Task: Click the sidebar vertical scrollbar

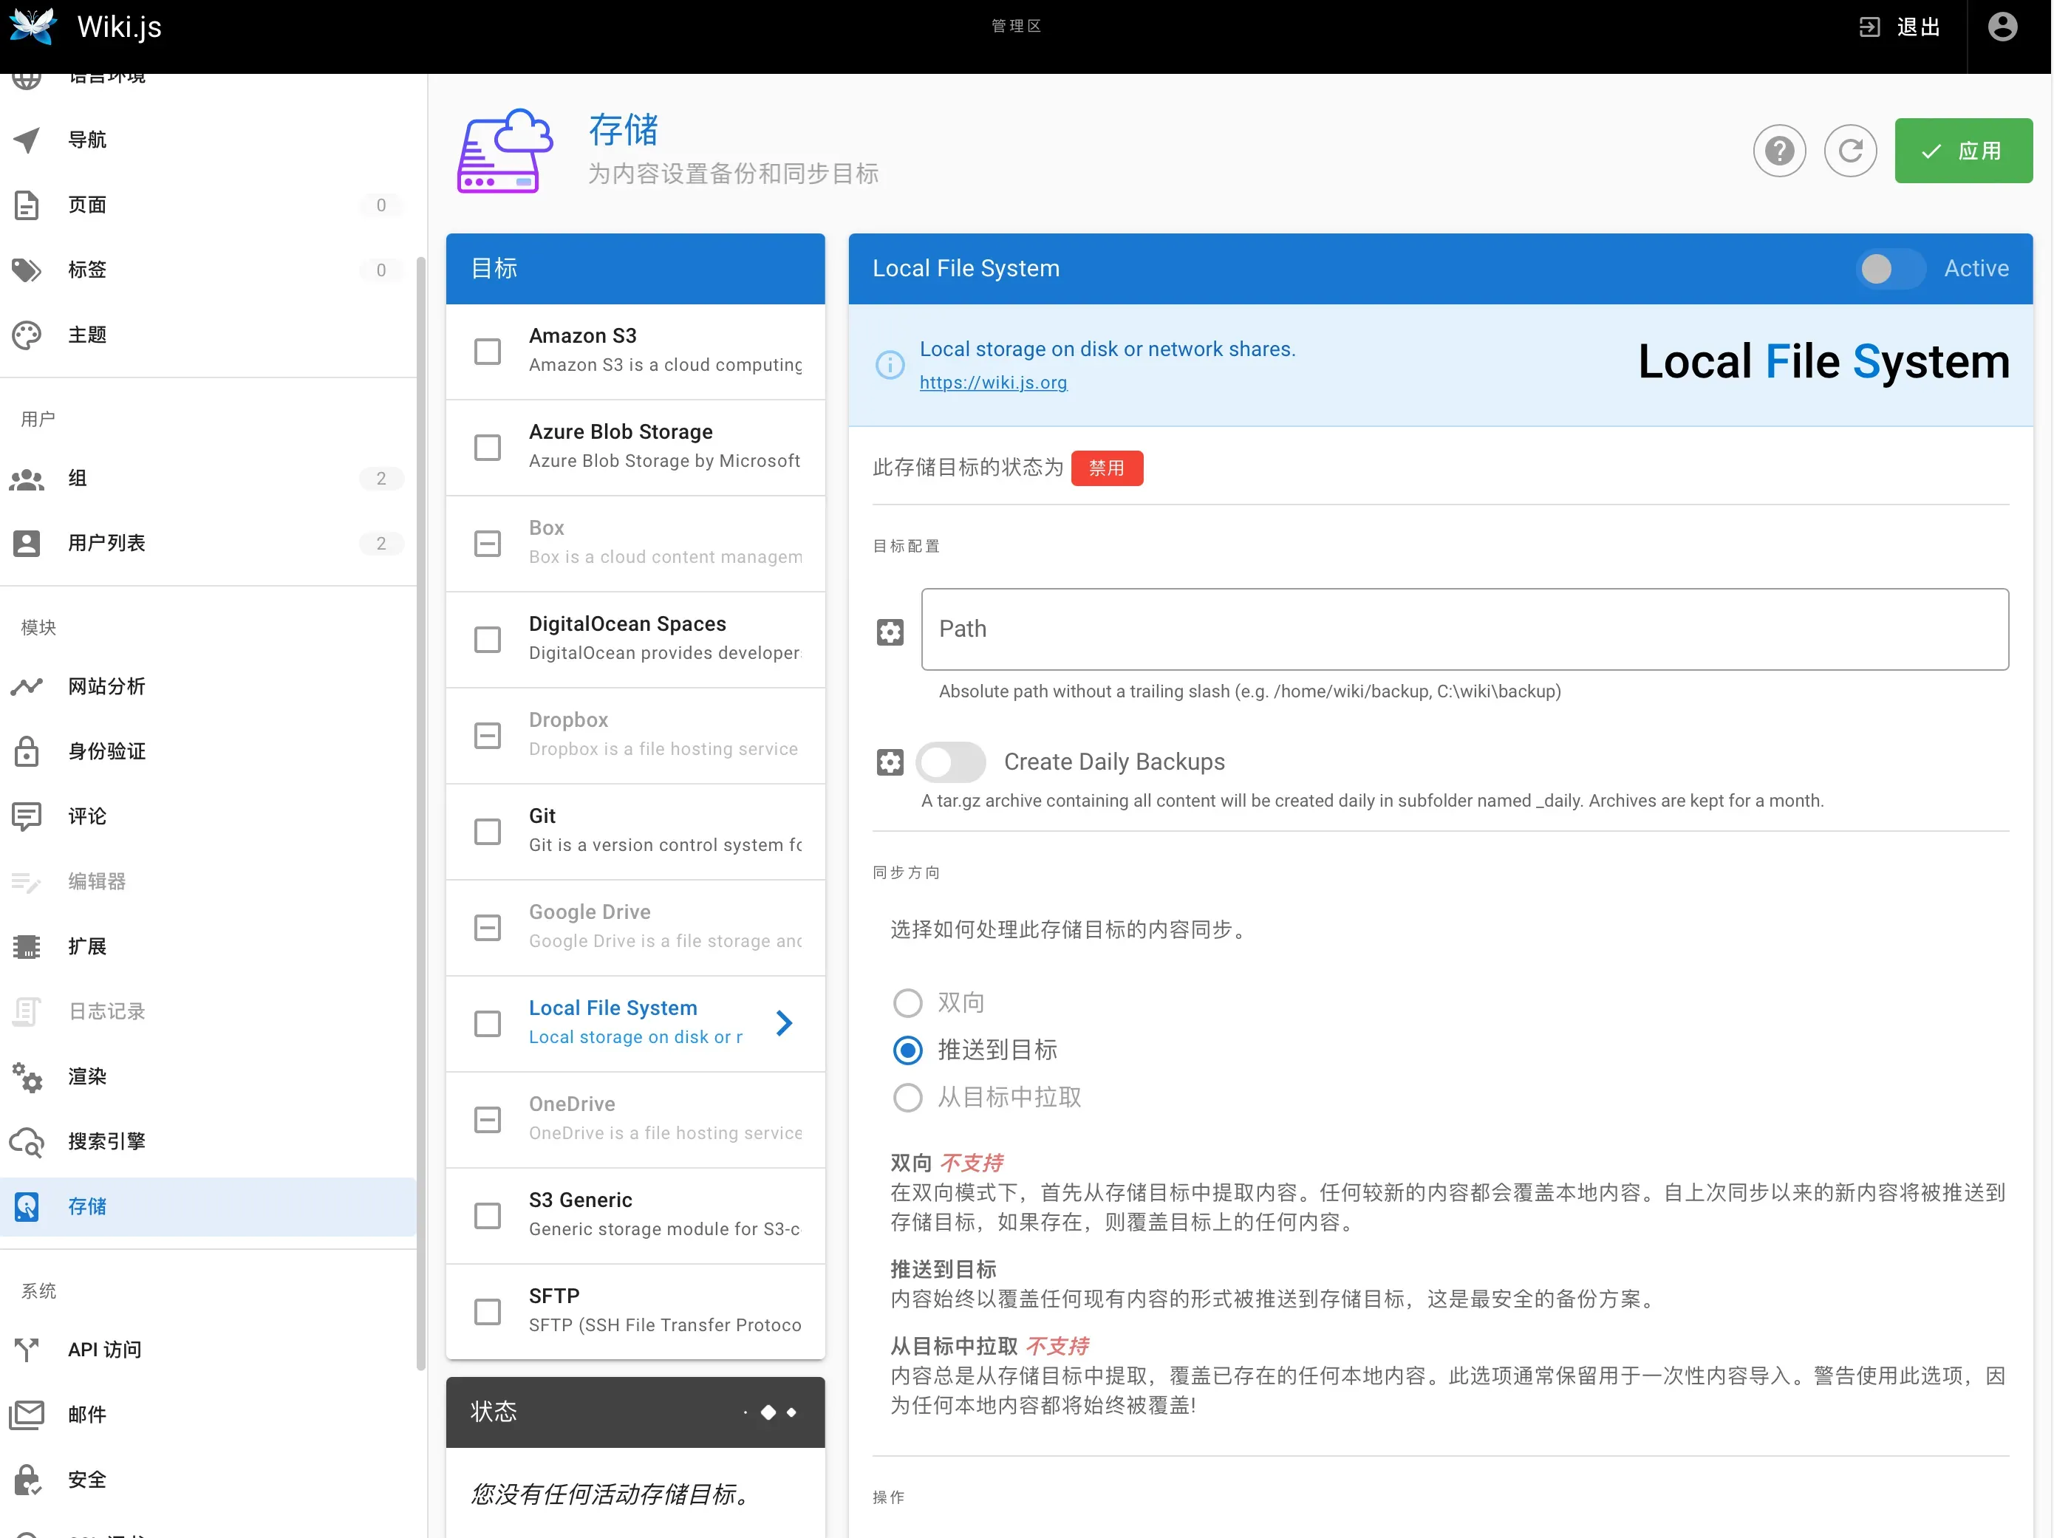Action: click(422, 812)
